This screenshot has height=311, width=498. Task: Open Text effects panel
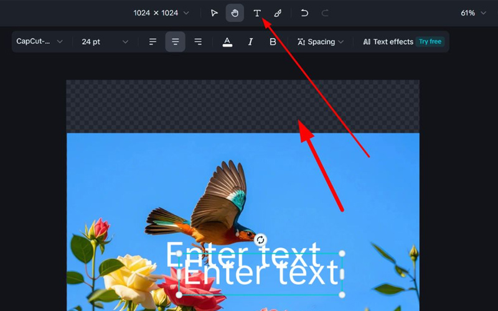(x=388, y=42)
